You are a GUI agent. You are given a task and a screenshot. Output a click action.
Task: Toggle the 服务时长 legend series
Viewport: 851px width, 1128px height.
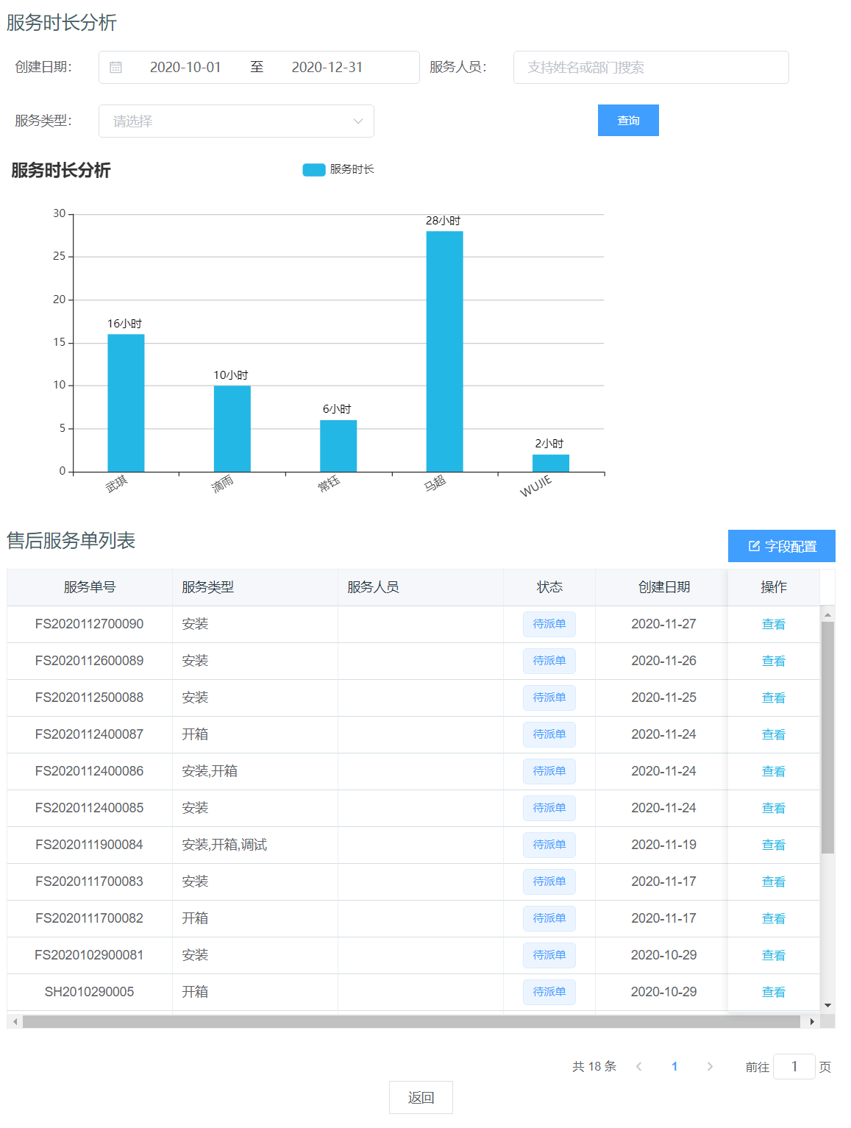(x=314, y=170)
